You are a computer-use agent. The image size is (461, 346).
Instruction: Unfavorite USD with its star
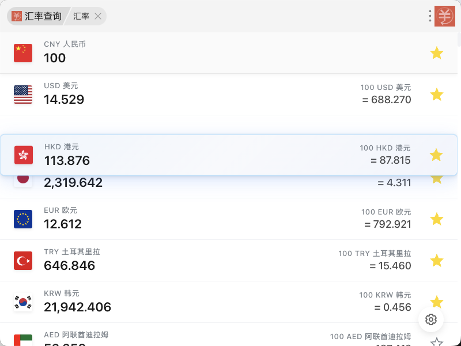pos(437,95)
